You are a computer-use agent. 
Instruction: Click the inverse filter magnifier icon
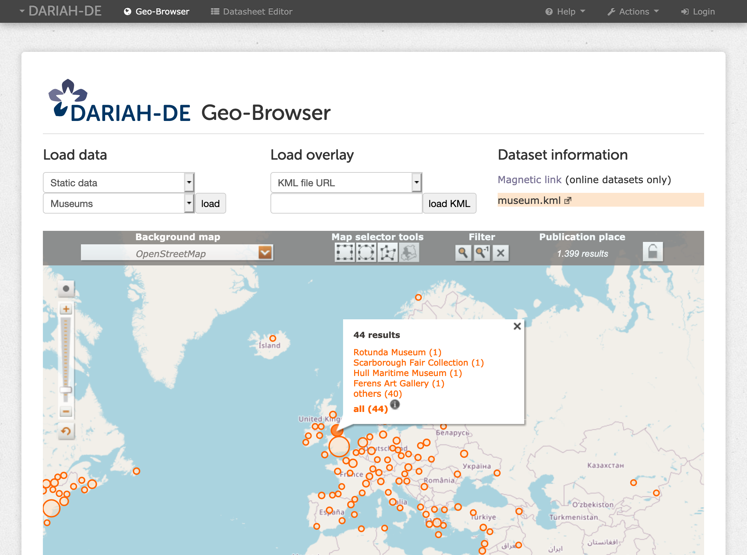(482, 253)
